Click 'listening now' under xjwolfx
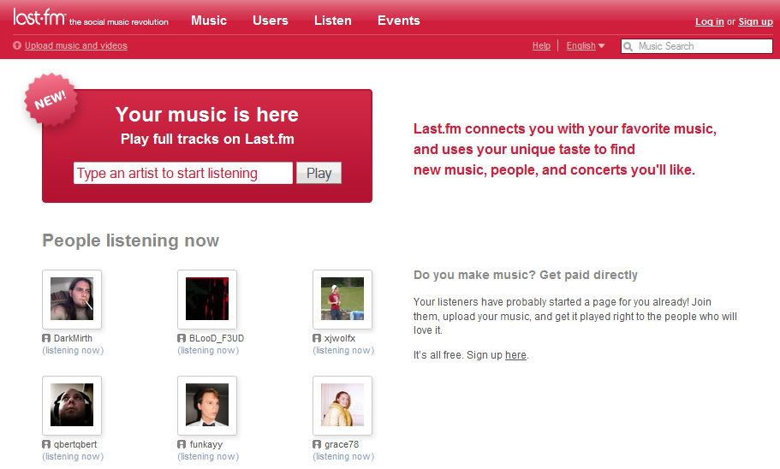 click(x=343, y=350)
